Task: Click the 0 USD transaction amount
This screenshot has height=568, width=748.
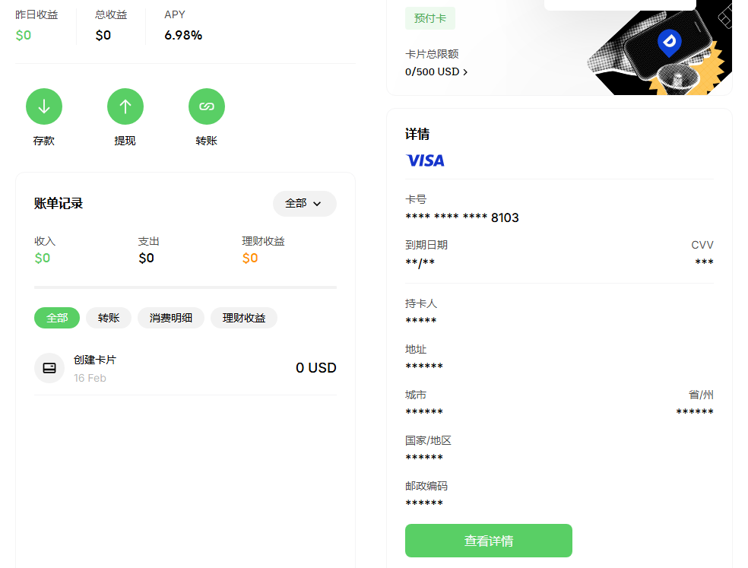Action: (315, 368)
